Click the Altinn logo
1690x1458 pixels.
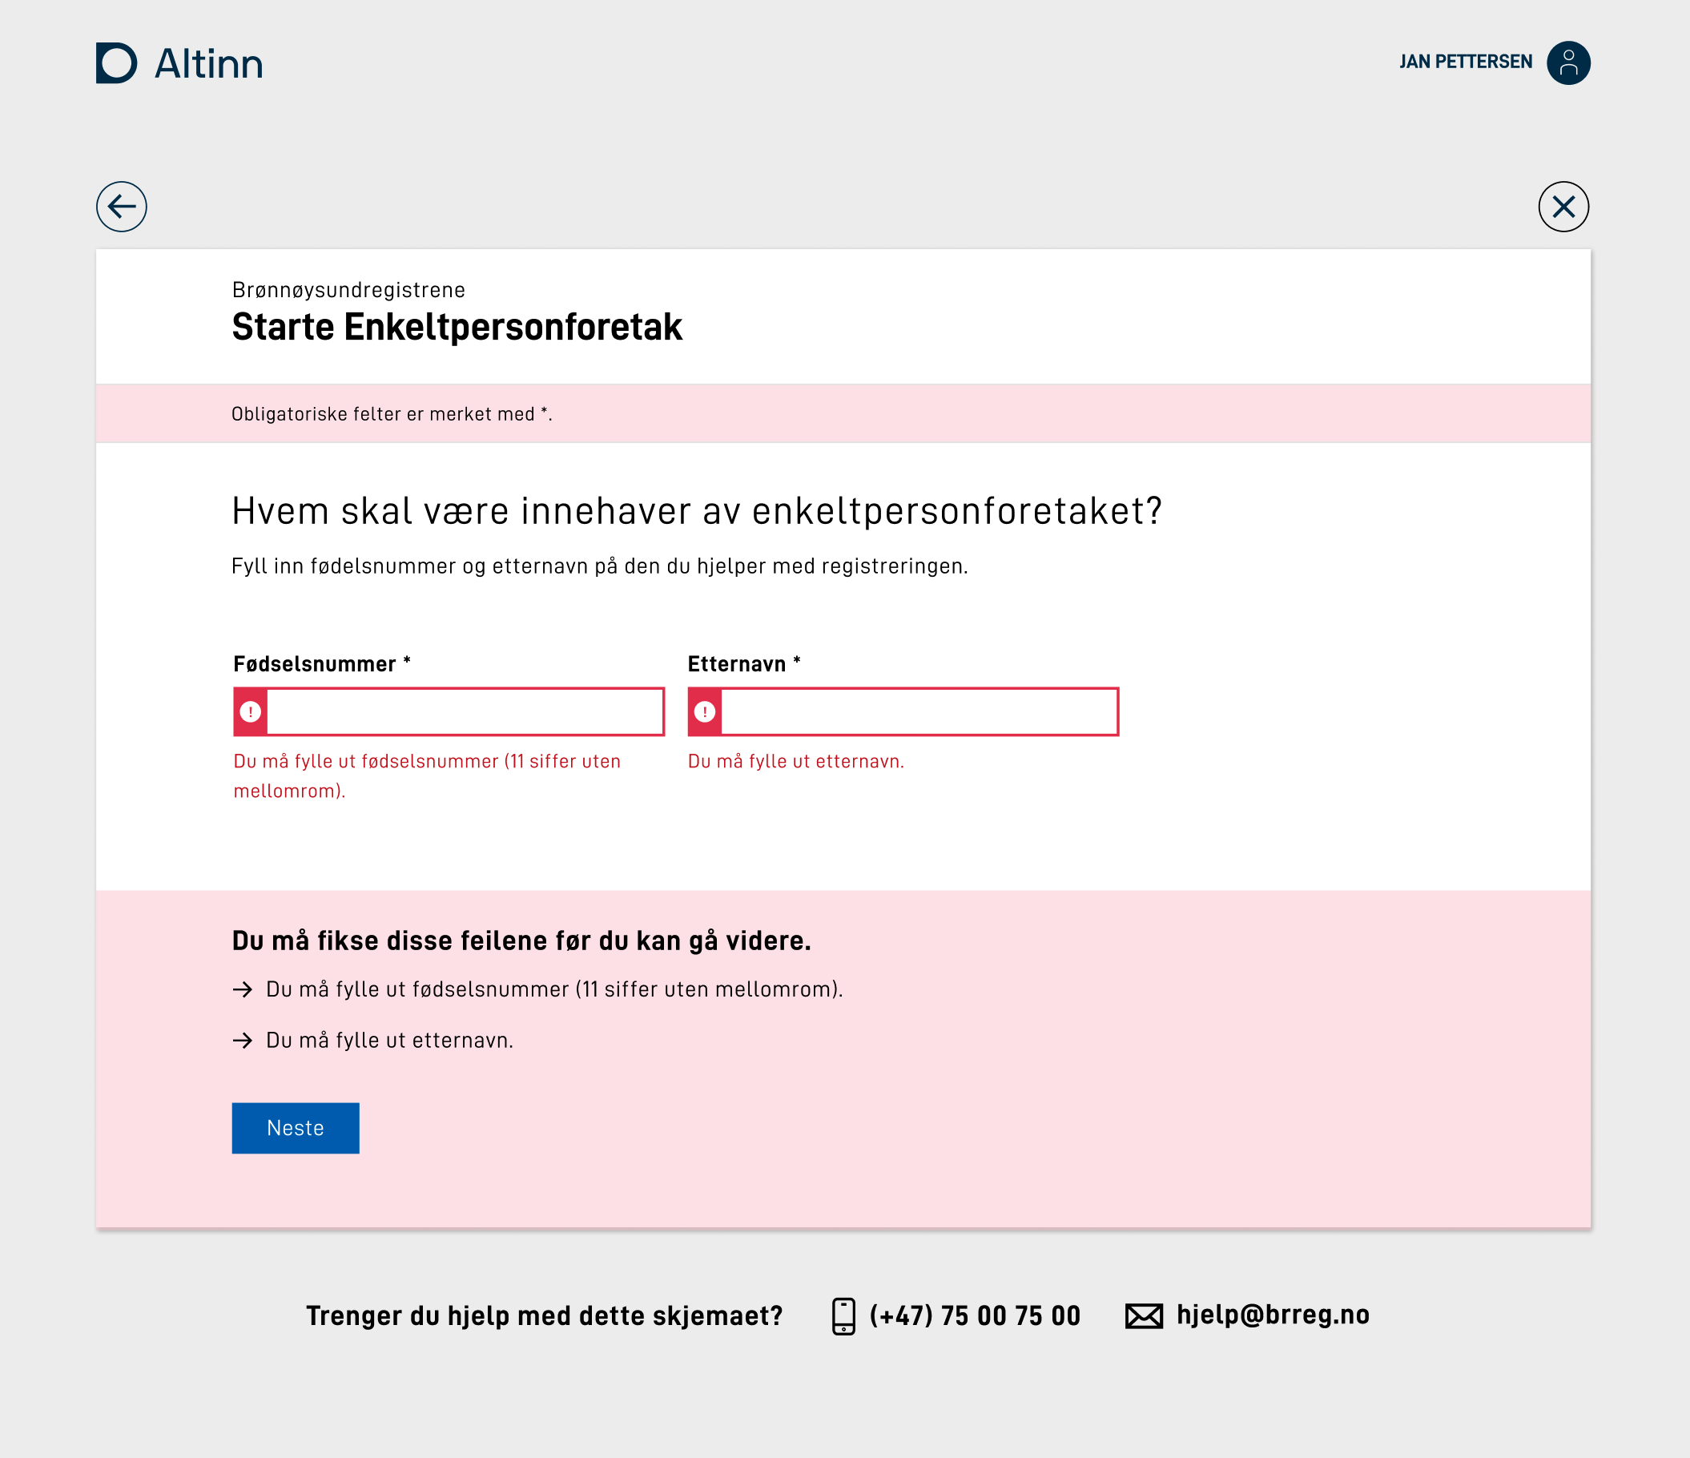point(179,63)
